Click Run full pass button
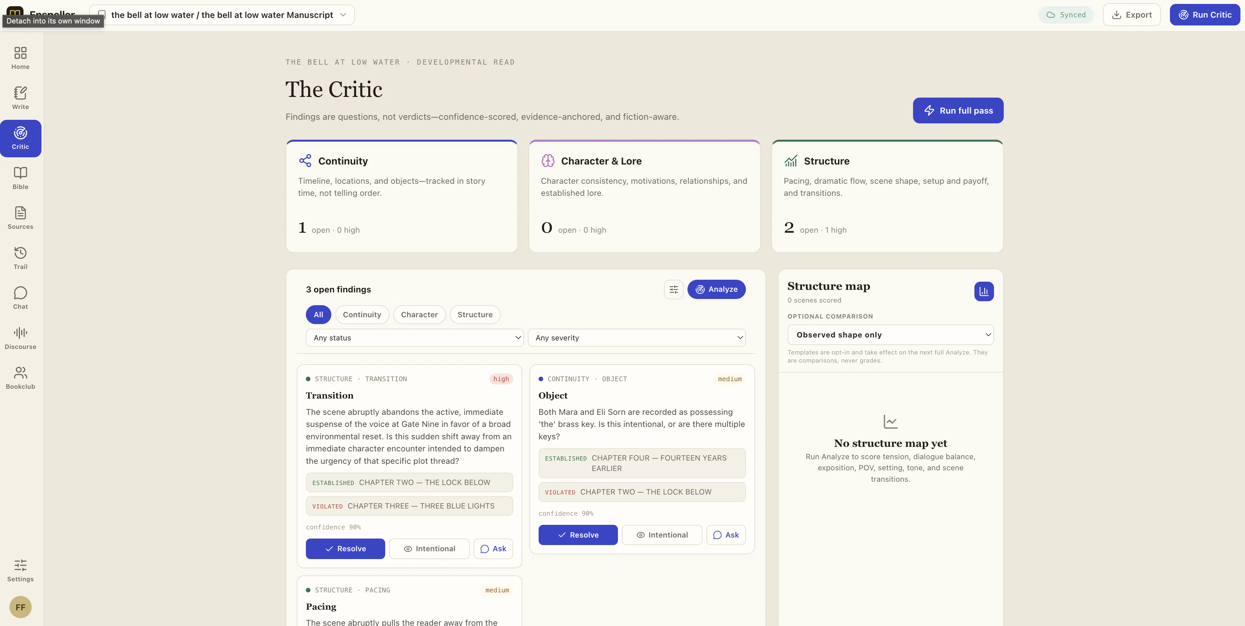The width and height of the screenshot is (1245, 626). click(958, 111)
